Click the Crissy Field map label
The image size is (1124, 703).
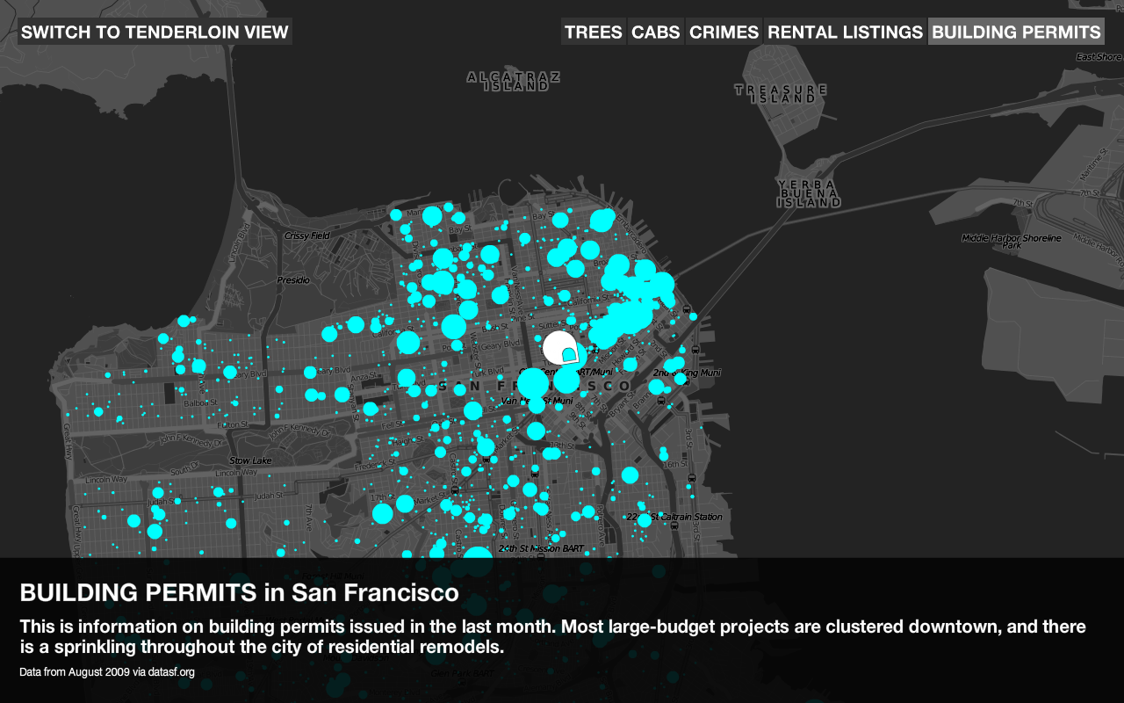(x=306, y=236)
